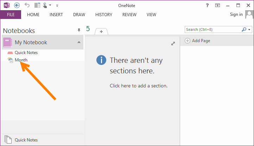
Task: Switch to the HOME tab
Action: (x=33, y=14)
